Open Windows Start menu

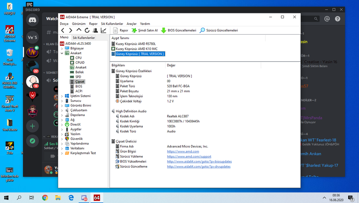pos(6,197)
